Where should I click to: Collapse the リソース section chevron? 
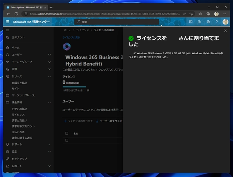tap(50, 76)
